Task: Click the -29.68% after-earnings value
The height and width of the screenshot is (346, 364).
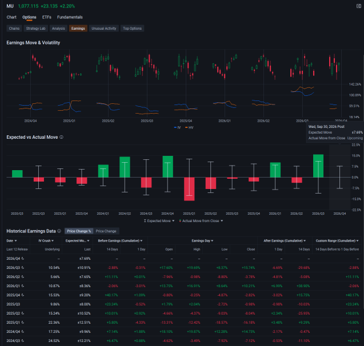Action: point(303,268)
